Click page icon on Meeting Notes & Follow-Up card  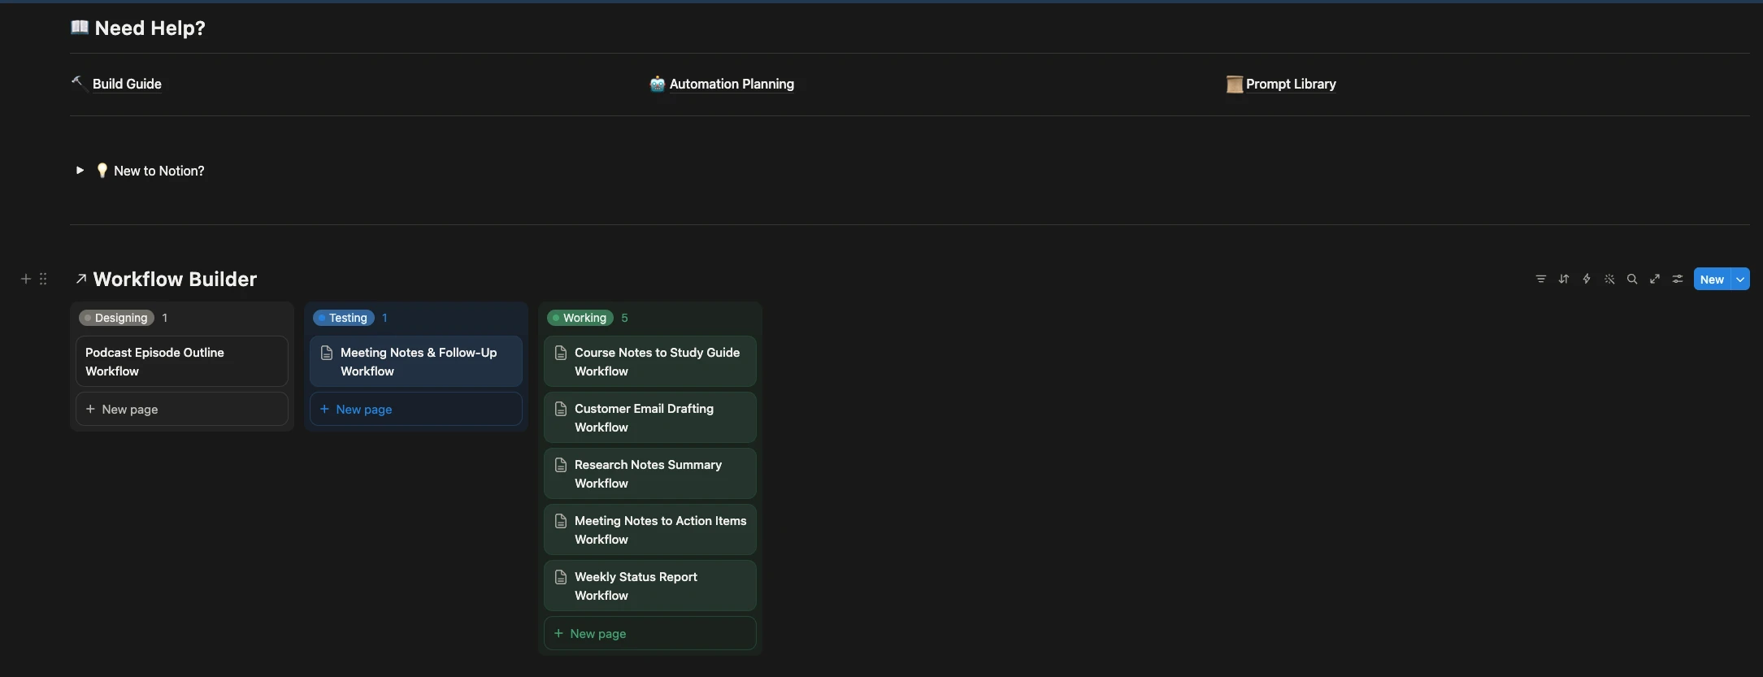point(327,353)
